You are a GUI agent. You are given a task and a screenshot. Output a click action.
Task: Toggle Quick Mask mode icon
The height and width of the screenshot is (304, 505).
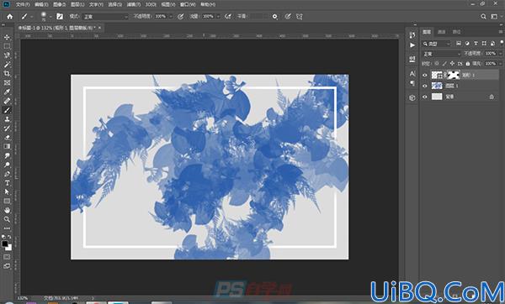7,257
